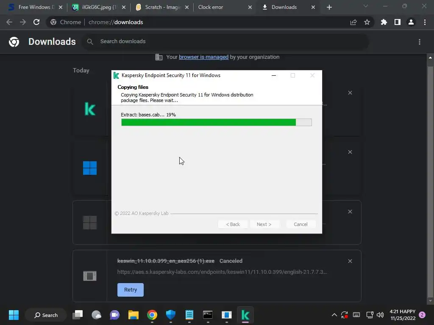Close the Scratch tab
This screenshot has height=325, width=434.
(187, 7)
